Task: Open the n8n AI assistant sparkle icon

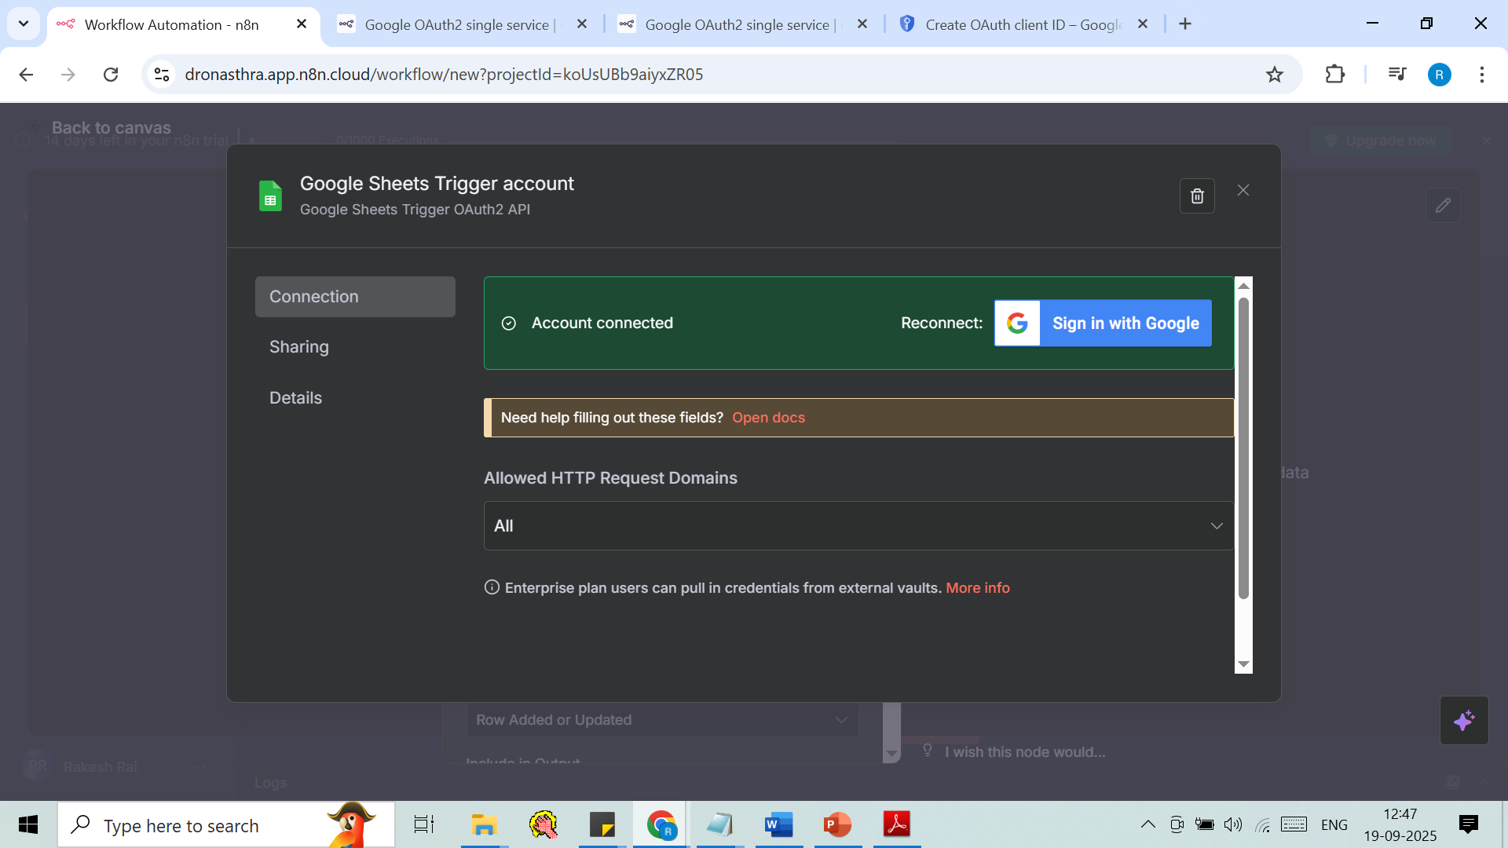Action: coord(1464,720)
